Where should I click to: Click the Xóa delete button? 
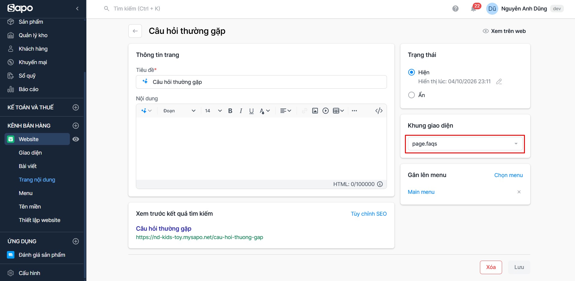(491, 267)
